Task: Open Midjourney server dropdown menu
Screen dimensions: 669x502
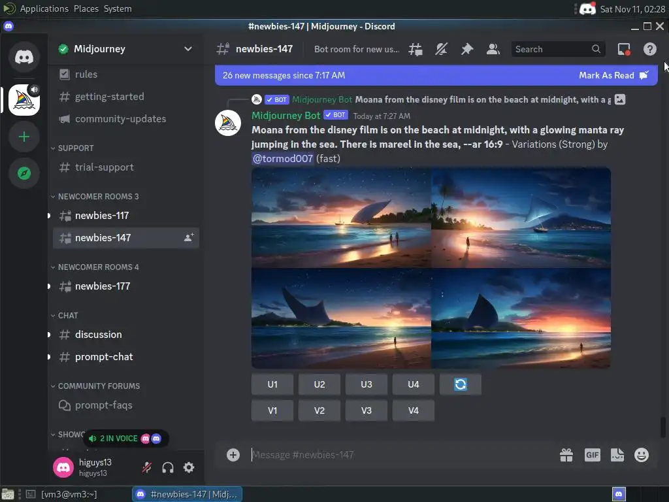Action: [x=188, y=48]
